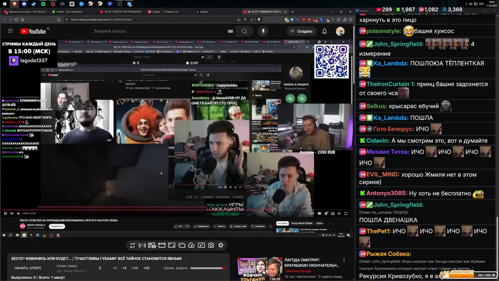Click the browser home icon
Screen dimensions: 499x281
coord(23,20)
